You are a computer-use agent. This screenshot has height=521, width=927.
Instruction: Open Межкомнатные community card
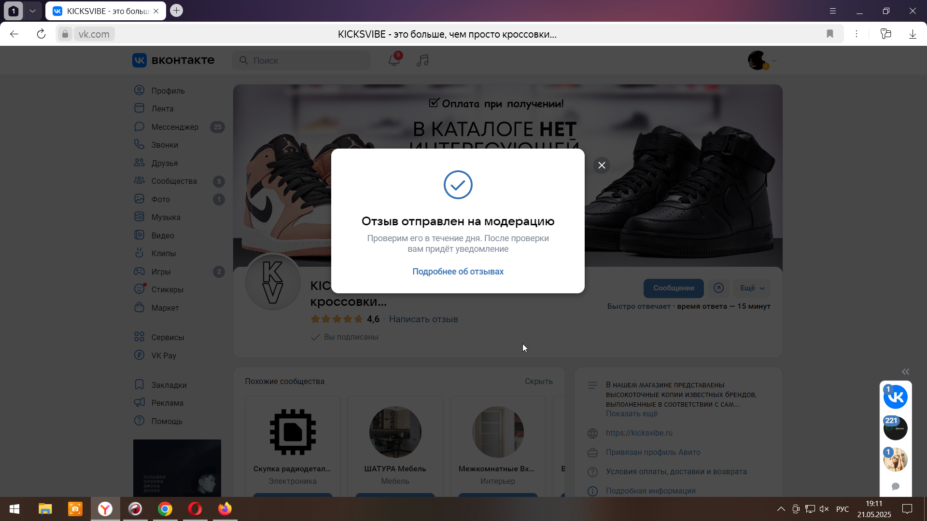[497, 446]
